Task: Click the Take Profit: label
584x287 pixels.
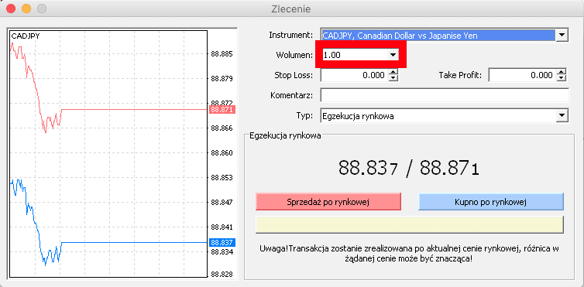Action: coord(460,76)
